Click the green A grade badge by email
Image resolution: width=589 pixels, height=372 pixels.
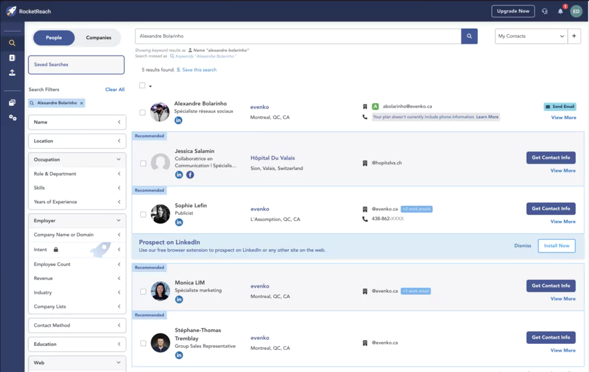(375, 106)
